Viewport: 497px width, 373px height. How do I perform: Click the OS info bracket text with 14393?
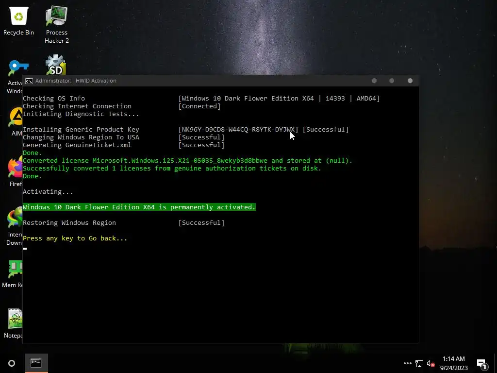[279, 98]
